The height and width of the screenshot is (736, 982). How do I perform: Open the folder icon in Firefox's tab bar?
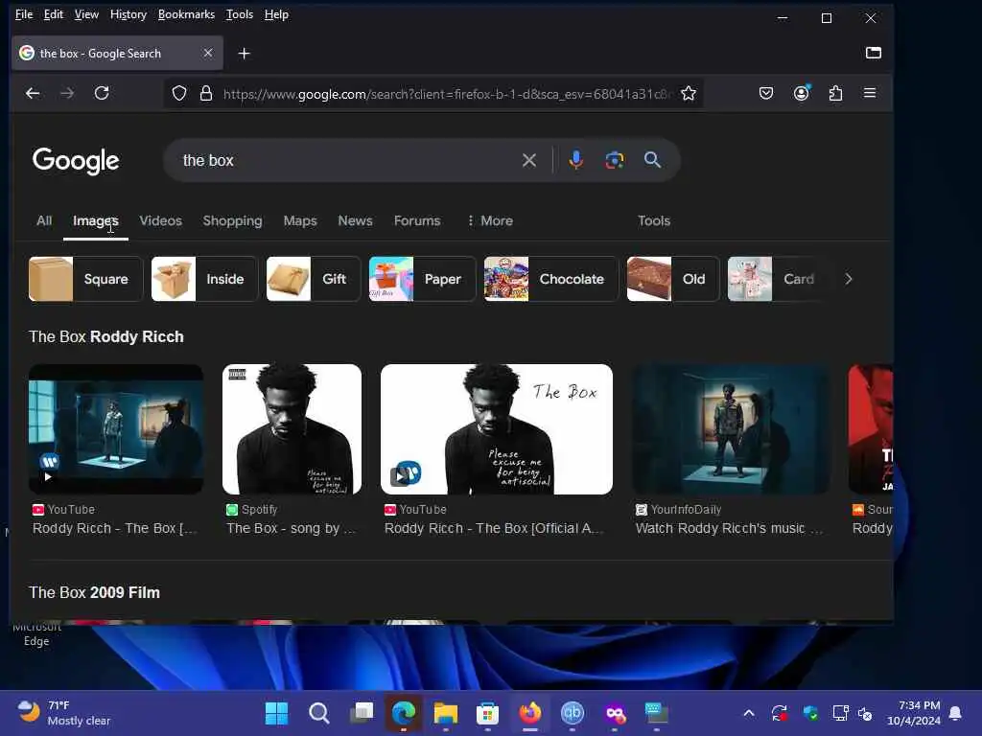(873, 53)
